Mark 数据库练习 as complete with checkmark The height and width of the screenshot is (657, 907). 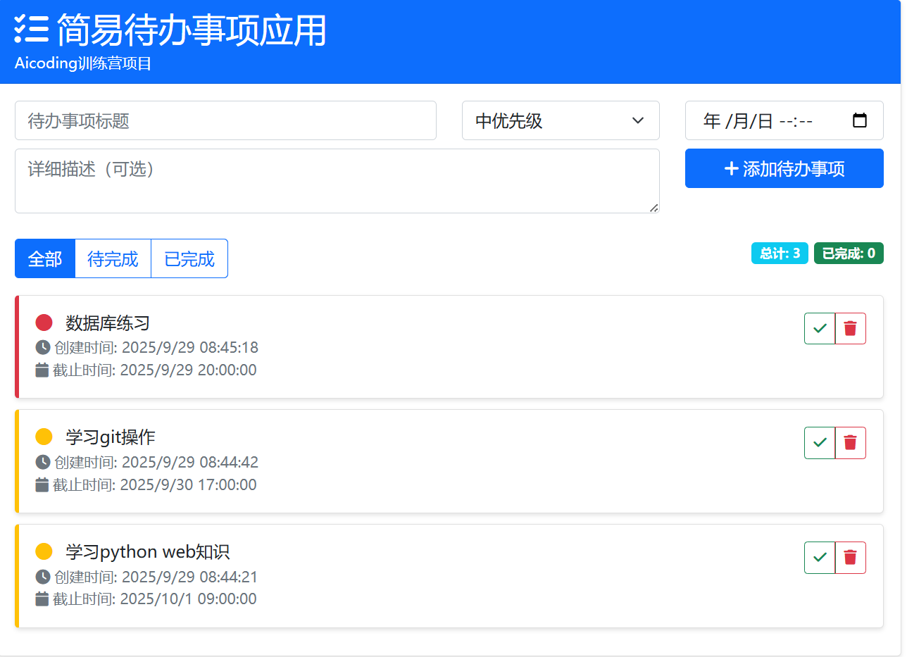pyautogui.click(x=820, y=328)
